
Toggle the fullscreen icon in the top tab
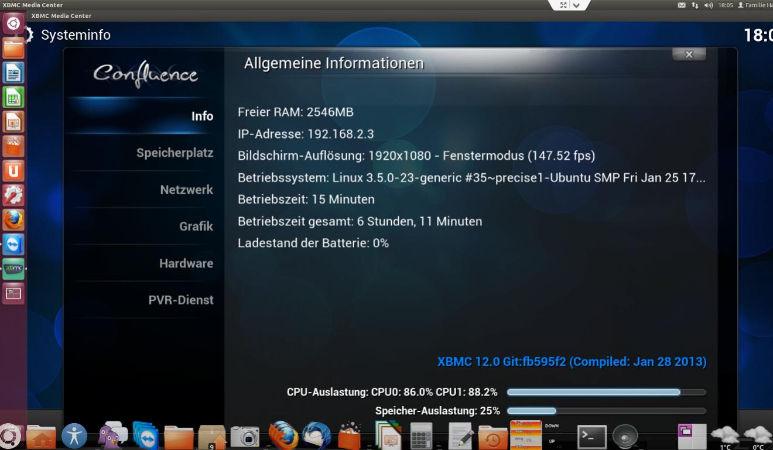563,5
